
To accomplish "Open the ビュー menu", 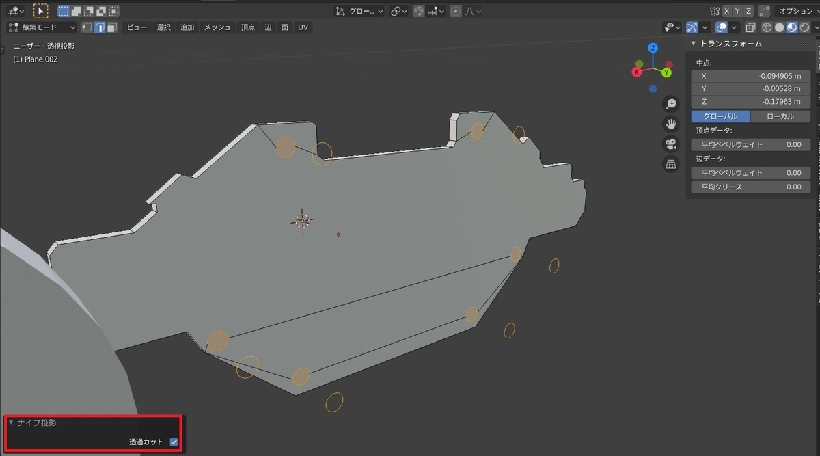I will click(x=137, y=27).
